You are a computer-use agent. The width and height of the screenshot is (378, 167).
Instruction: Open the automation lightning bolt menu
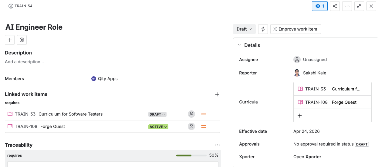pyautogui.click(x=263, y=29)
